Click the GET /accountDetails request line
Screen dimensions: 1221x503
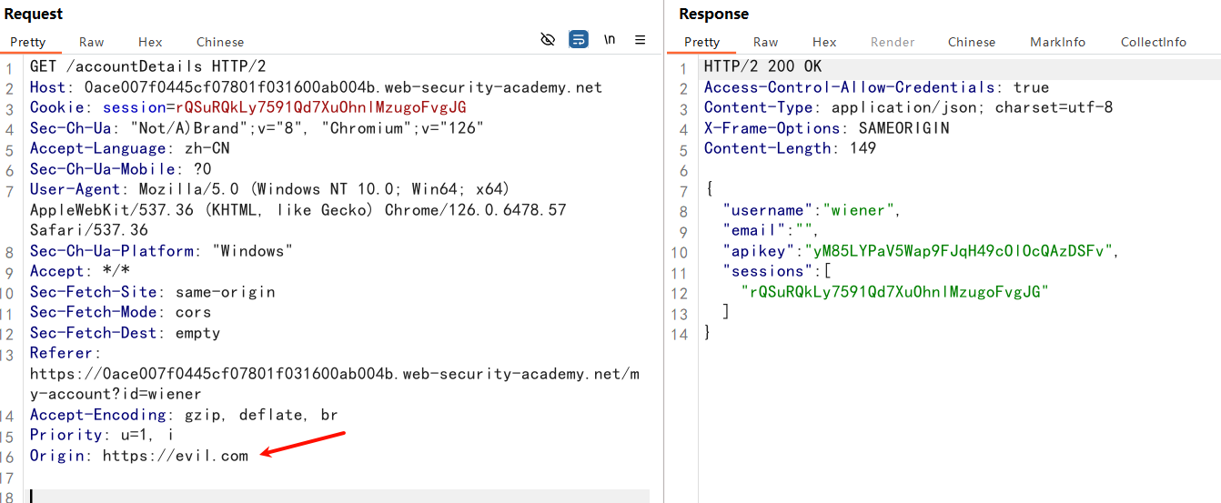[147, 66]
